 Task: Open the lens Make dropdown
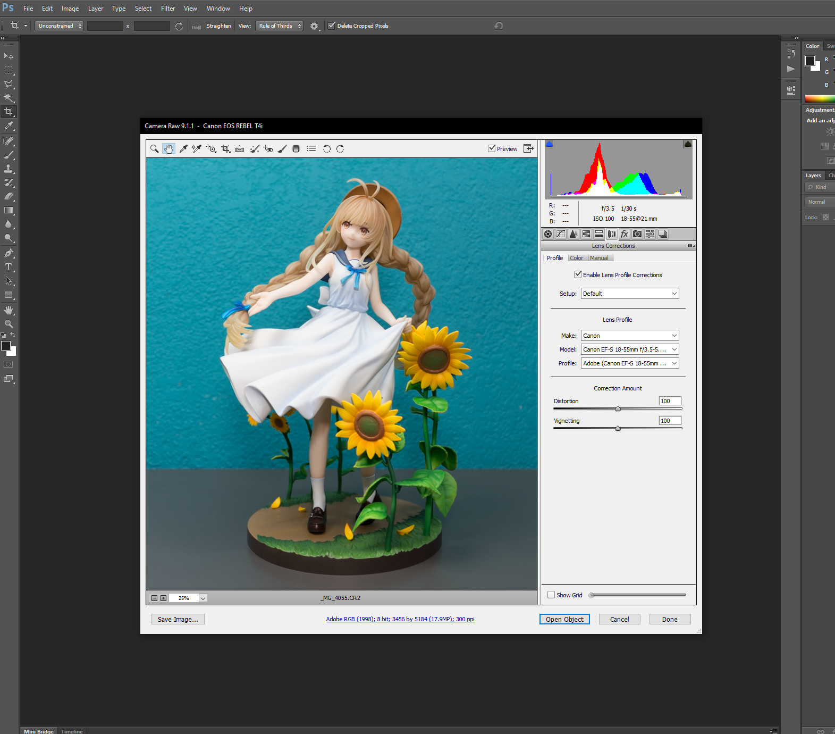630,336
